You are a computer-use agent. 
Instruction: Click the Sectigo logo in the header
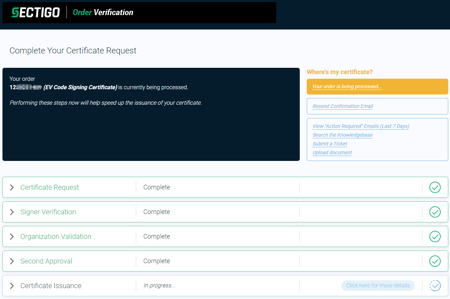coord(35,13)
